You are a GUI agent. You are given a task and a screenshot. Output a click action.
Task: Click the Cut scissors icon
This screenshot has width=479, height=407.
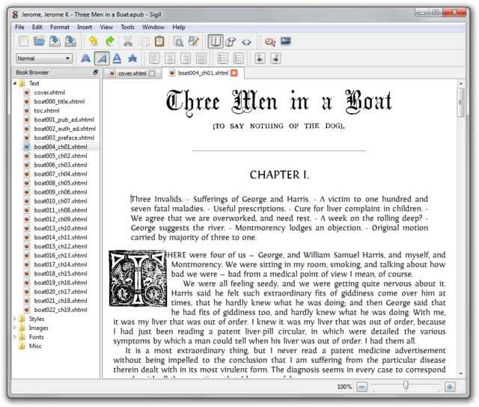[128, 41]
